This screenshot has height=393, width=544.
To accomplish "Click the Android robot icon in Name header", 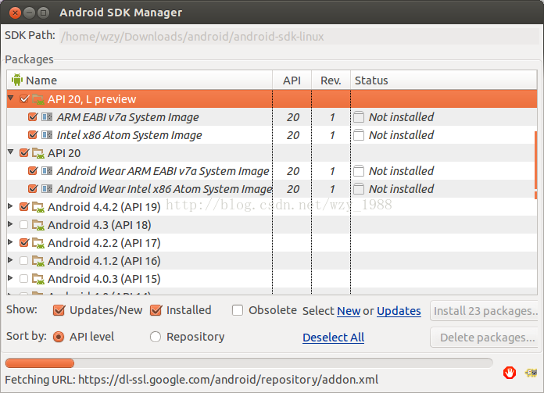I will tap(16, 80).
